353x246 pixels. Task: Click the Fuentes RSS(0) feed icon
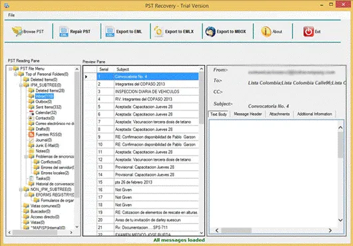pos(31,134)
